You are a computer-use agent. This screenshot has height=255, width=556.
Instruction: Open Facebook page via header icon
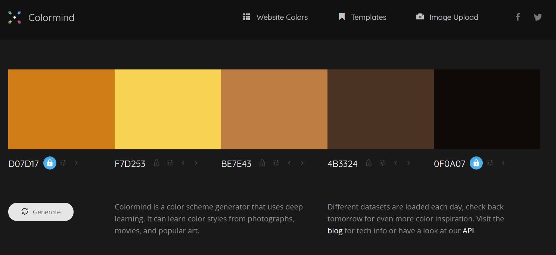(x=518, y=17)
